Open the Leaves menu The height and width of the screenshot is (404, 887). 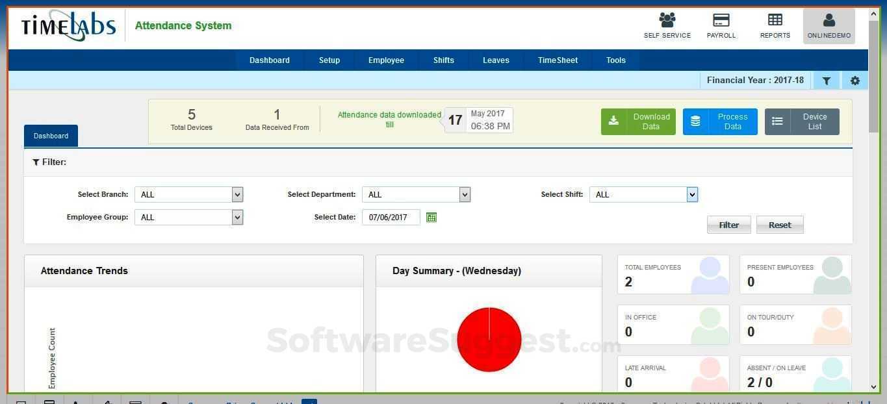(x=496, y=60)
